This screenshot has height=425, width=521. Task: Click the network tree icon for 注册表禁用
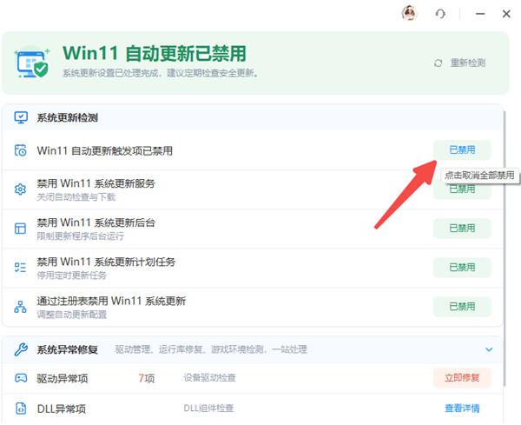point(20,307)
